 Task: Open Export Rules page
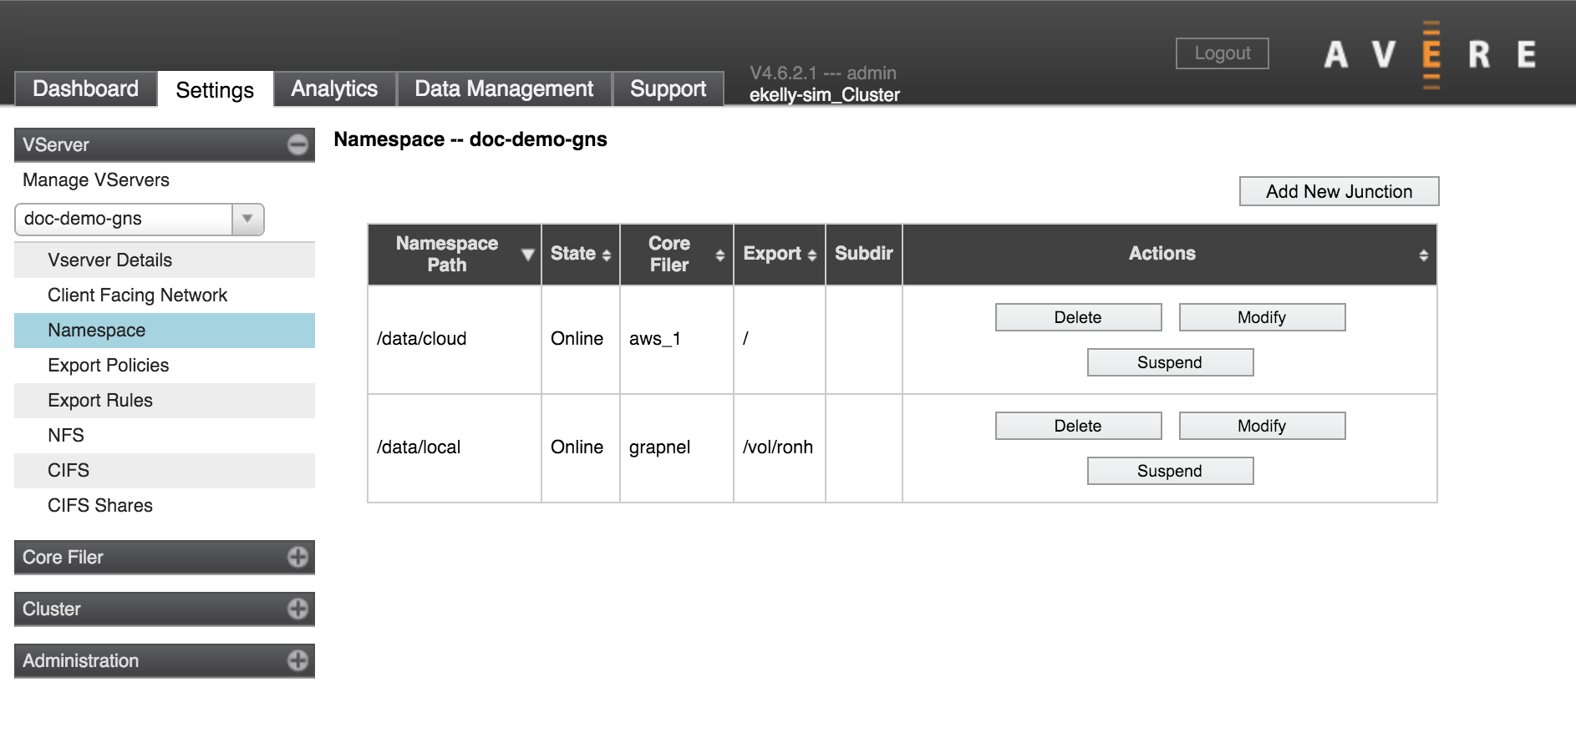click(x=165, y=401)
